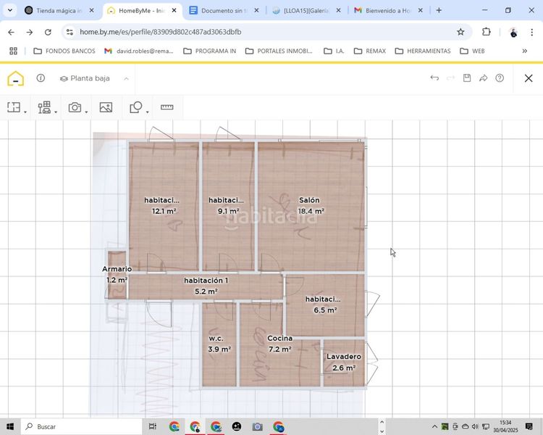Open the david.robles Gmail bookmark

click(138, 51)
